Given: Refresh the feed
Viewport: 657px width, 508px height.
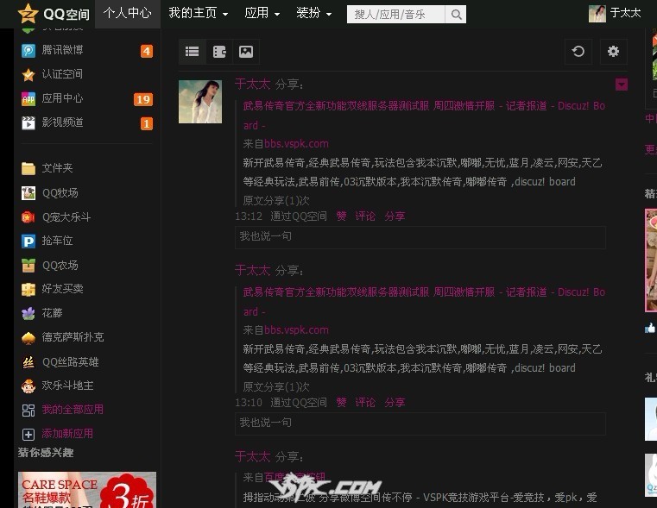Looking at the screenshot, I should 578,52.
